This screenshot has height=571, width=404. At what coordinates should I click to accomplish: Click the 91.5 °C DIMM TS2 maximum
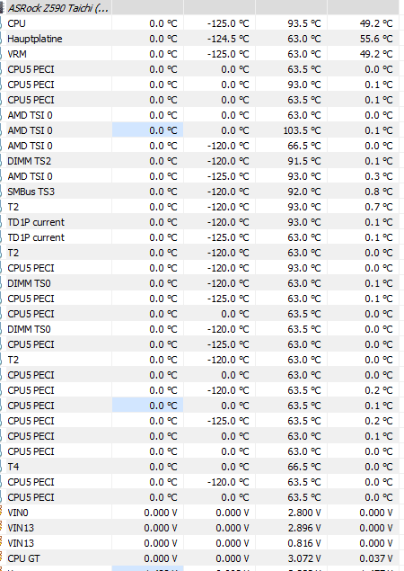(304, 161)
